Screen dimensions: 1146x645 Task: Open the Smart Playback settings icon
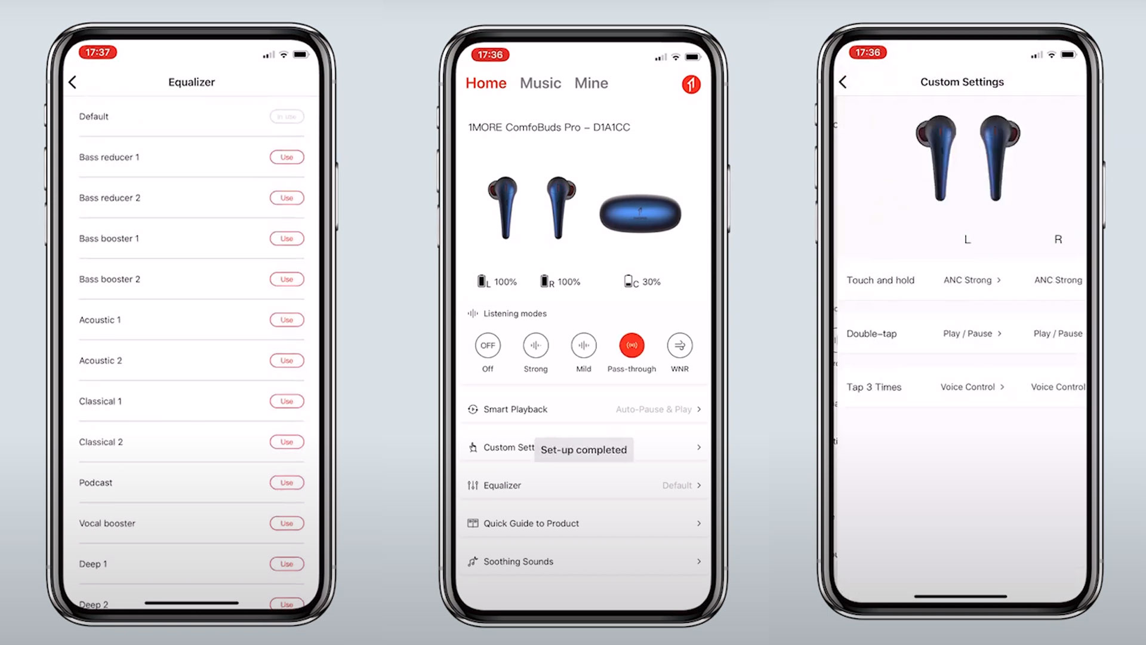[472, 408]
